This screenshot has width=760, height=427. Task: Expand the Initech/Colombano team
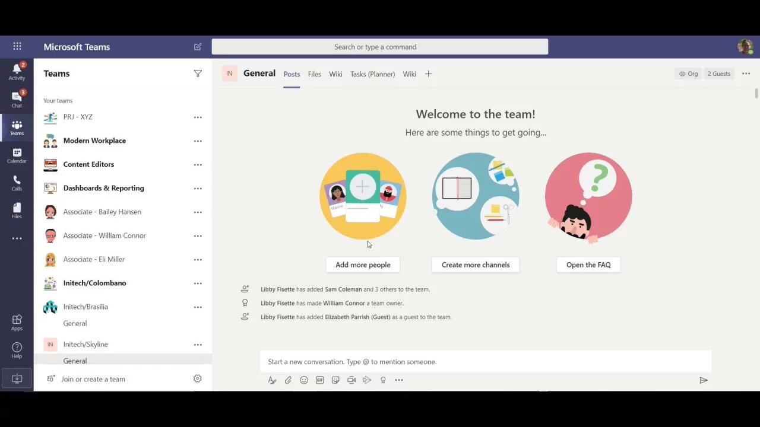click(94, 283)
